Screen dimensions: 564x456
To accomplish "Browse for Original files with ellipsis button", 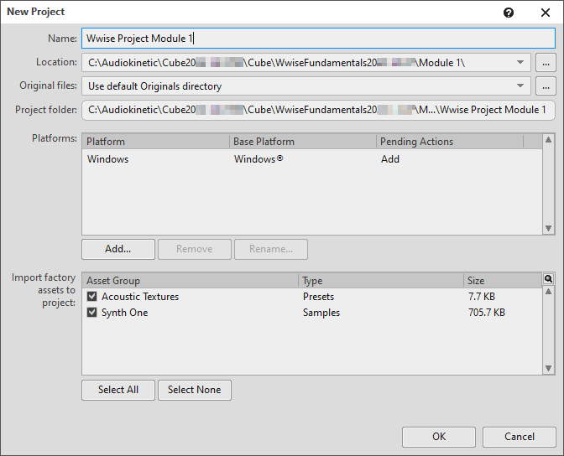I will coord(546,86).
